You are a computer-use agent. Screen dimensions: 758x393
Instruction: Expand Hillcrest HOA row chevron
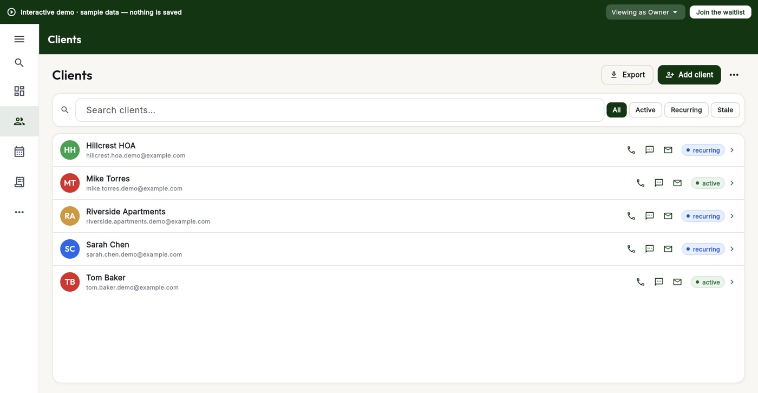[732, 150]
